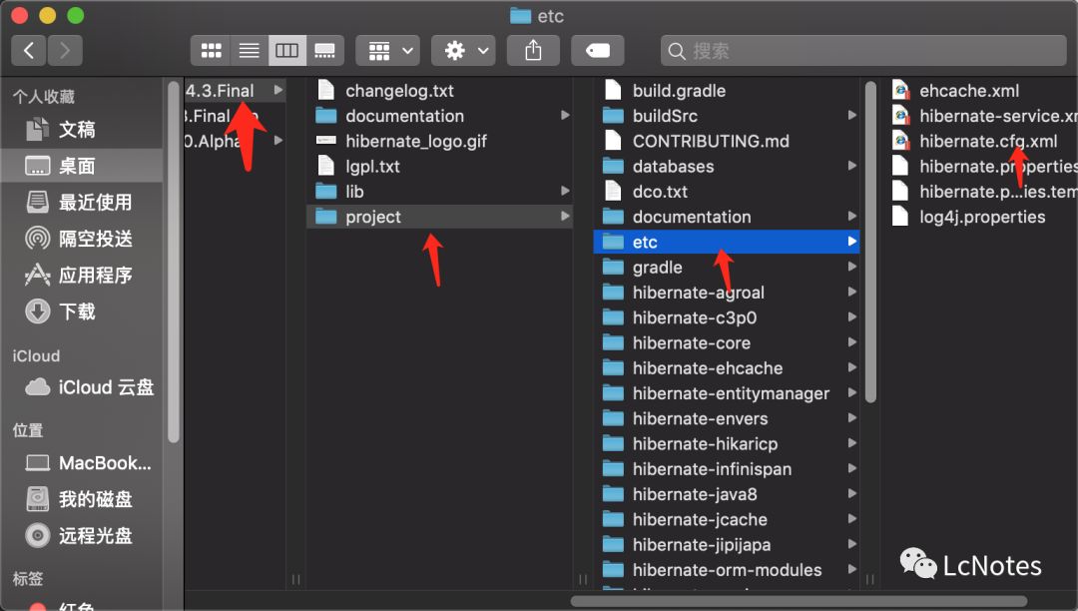This screenshot has width=1078, height=611.
Task: Click the ehcache.xml file icon
Action: (x=900, y=90)
